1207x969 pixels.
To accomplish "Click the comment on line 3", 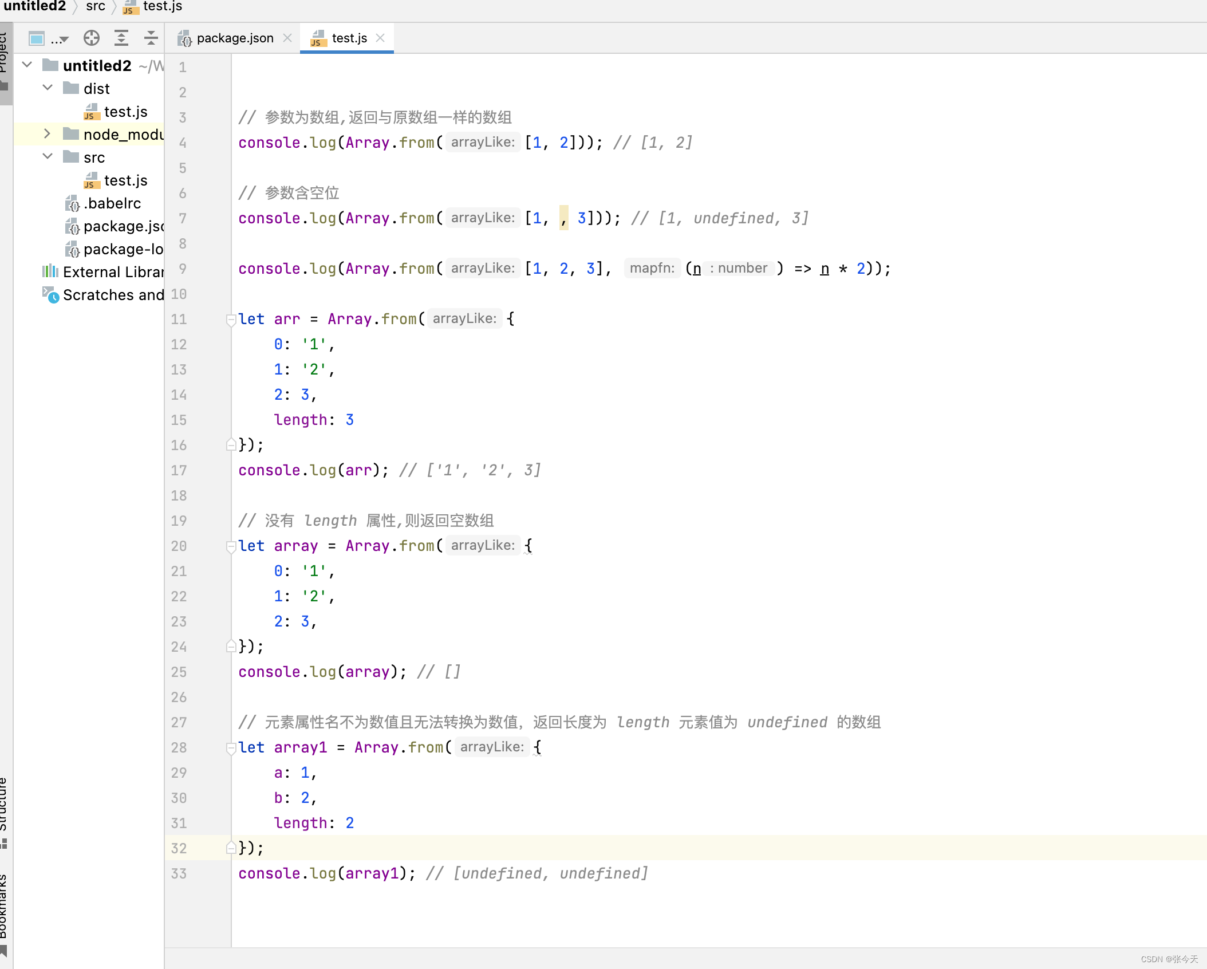I will coord(375,117).
